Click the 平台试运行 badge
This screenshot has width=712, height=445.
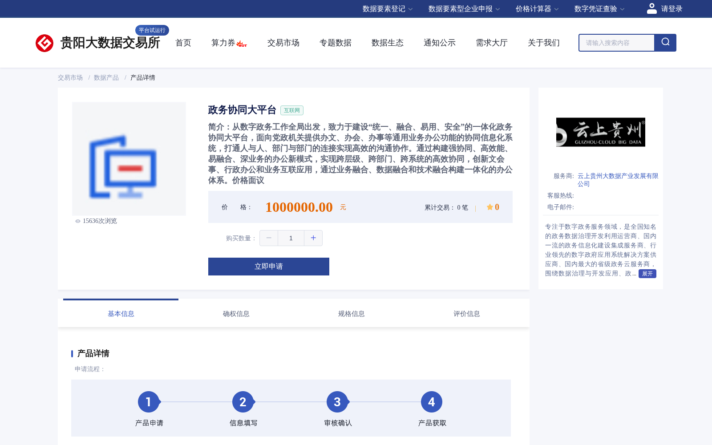(152, 30)
